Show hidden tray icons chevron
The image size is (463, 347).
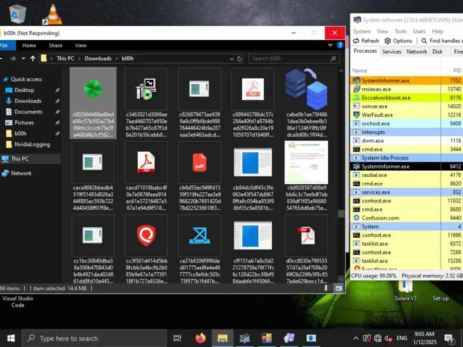pyautogui.click(x=356, y=338)
